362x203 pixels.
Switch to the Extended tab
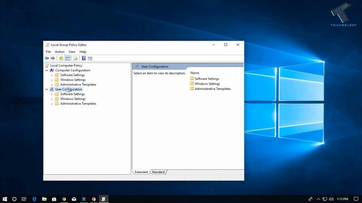tap(141, 172)
